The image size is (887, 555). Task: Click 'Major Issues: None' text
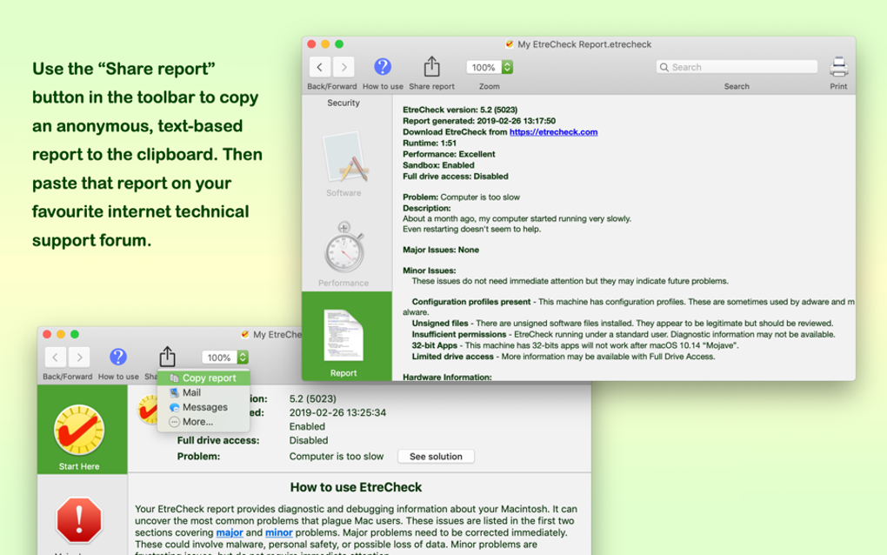441,250
